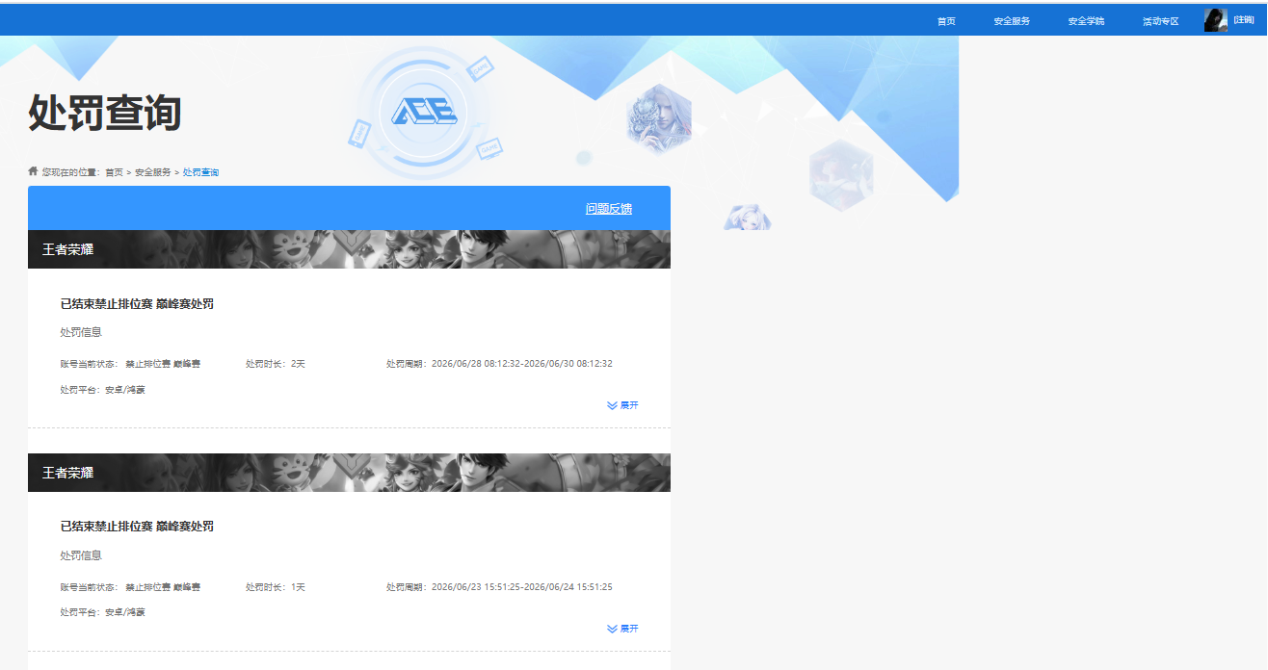Open the 安全学院 nav menu
This screenshot has height=670, width=1268.
[1086, 21]
